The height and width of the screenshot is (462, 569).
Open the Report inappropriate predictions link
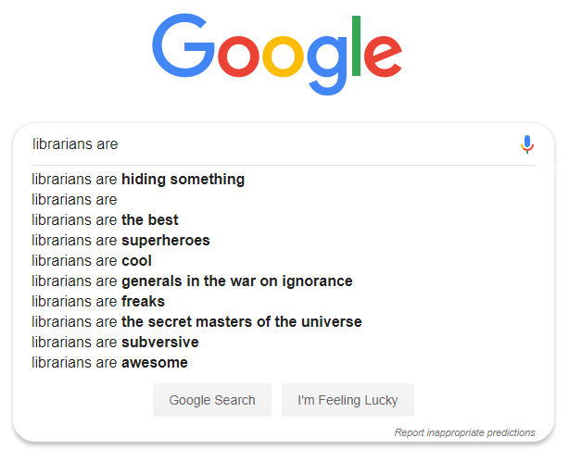point(464,432)
